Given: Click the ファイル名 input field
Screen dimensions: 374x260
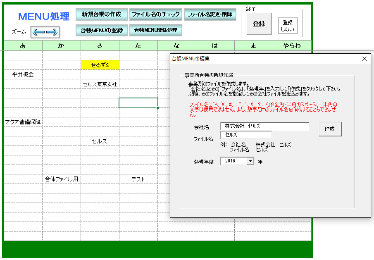Looking at the screenshot, I should 246,135.
